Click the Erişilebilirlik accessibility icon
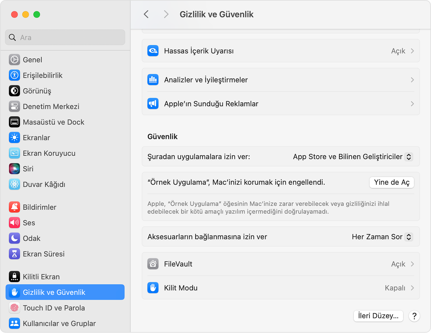431x333 pixels. (14, 75)
